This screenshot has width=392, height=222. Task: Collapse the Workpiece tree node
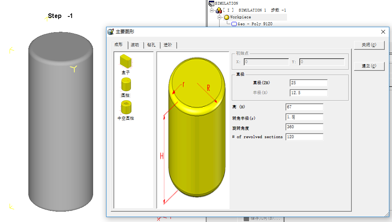click(219, 17)
